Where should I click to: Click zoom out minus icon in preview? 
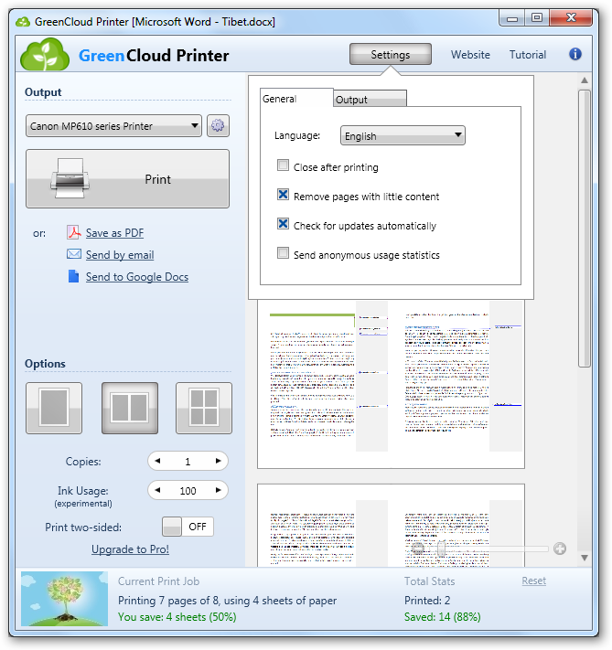418,549
